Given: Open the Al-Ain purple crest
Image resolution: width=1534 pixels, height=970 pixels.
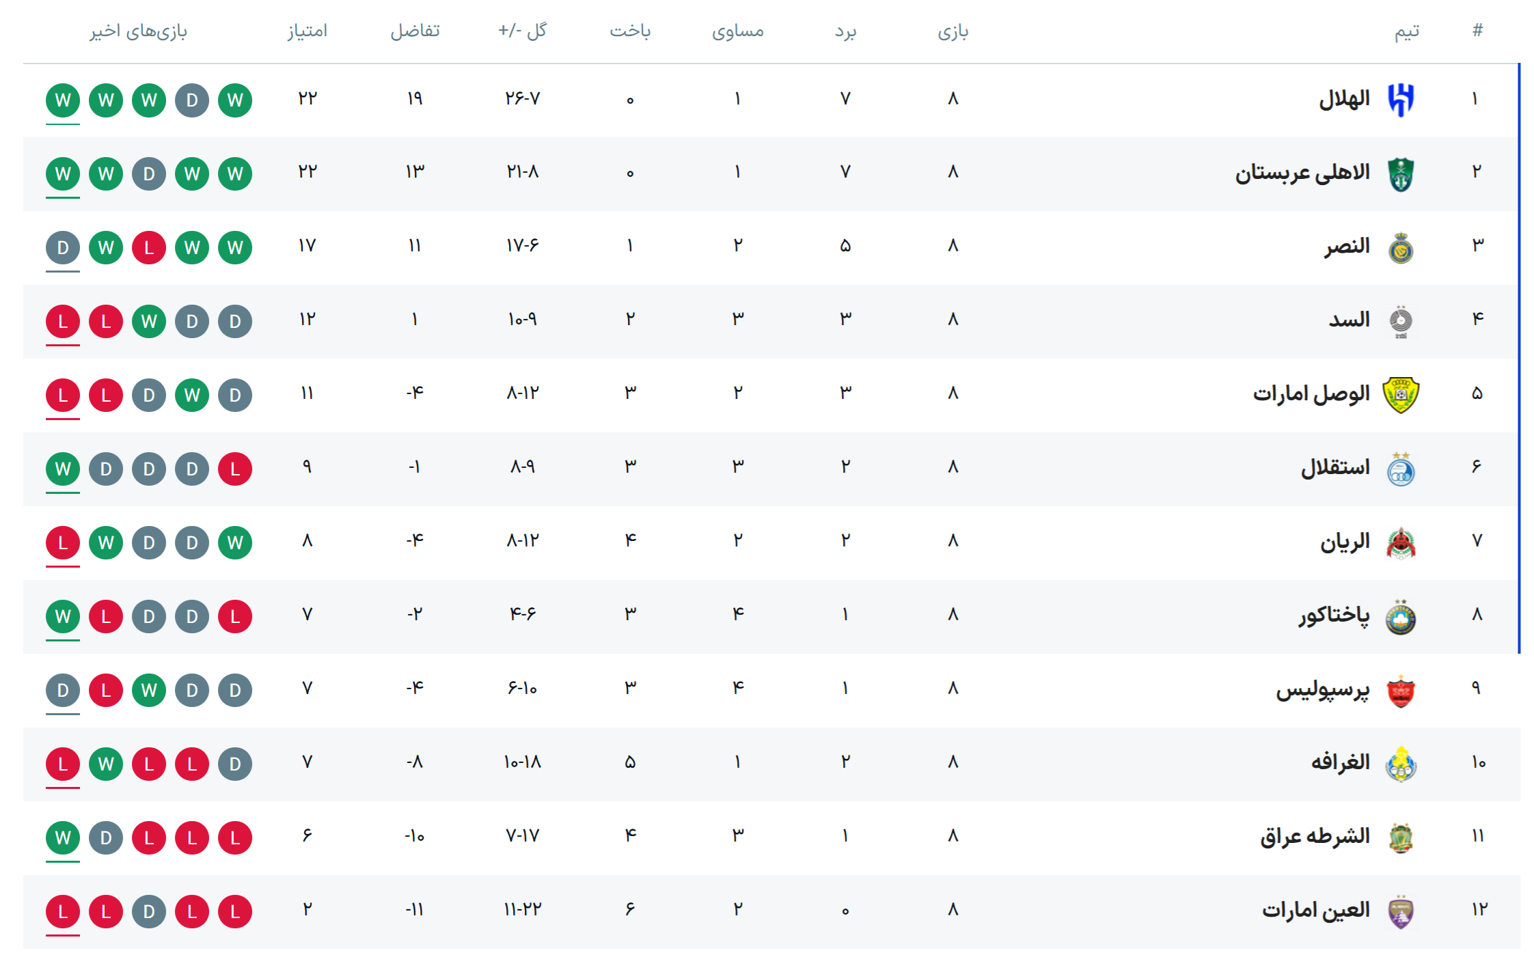Looking at the screenshot, I should [1401, 912].
